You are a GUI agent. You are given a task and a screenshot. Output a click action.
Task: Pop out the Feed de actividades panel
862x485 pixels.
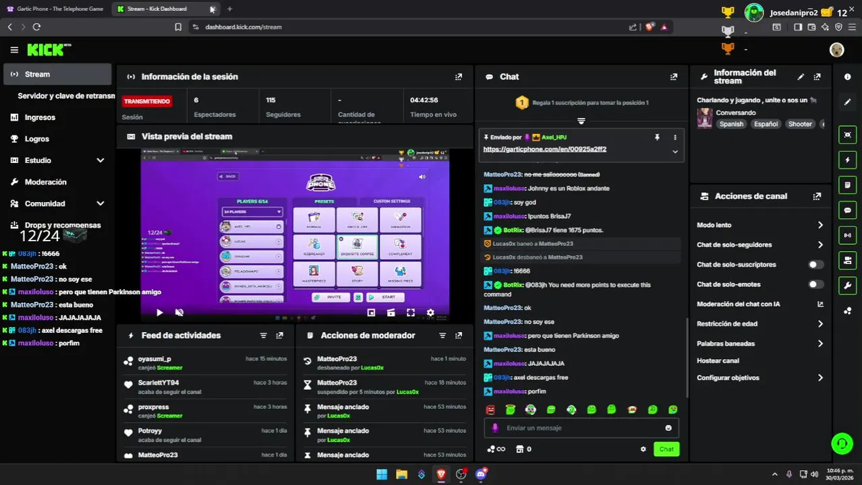coord(279,335)
